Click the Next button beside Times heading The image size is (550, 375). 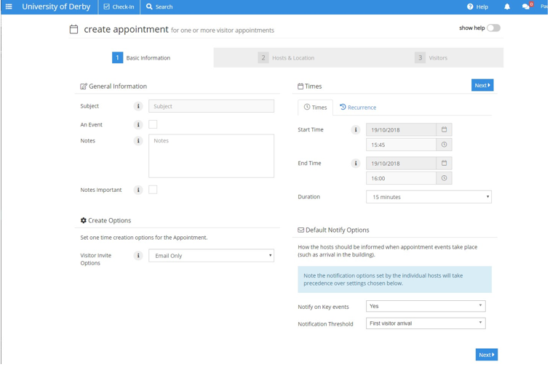[x=482, y=85]
